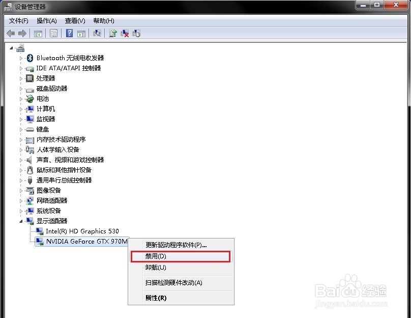Toggle the action pane toolbar icon
This screenshot has width=411, height=318.
[x=81, y=34]
